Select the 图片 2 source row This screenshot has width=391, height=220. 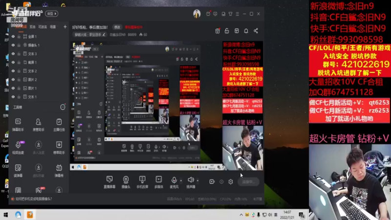[x=39, y=80]
